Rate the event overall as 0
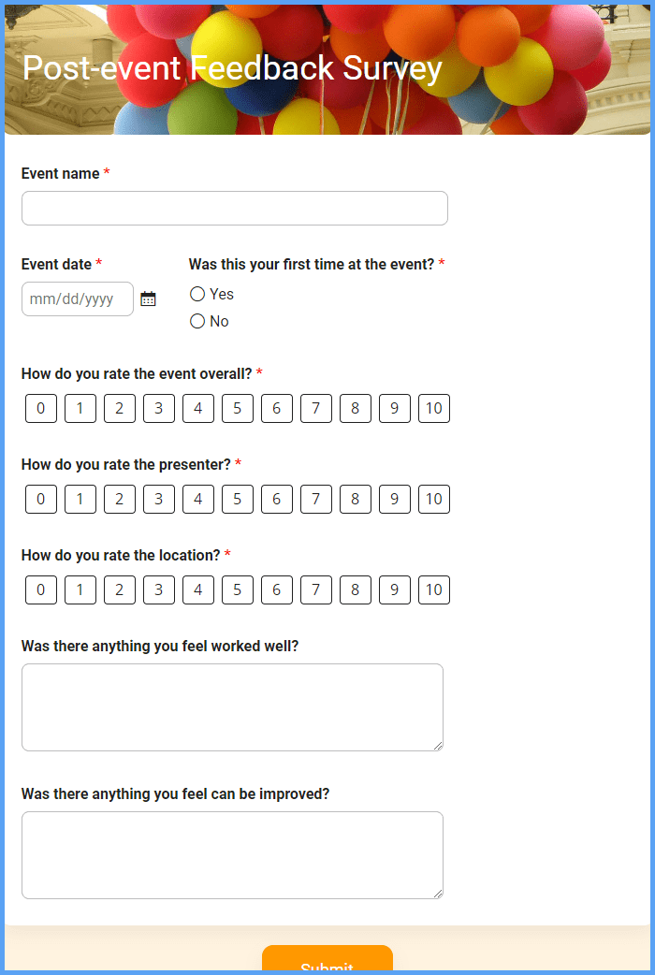This screenshot has width=655, height=975. [40, 408]
